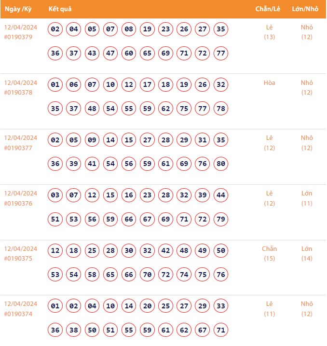Click ball 30 in draw #0190375
The image size is (327, 346).
(129, 251)
